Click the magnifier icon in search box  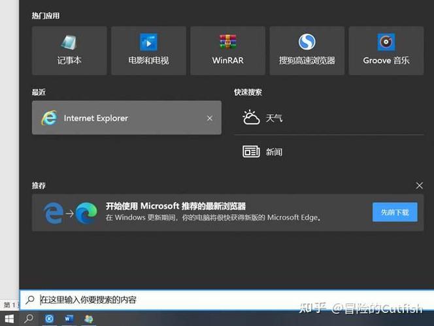point(30,300)
